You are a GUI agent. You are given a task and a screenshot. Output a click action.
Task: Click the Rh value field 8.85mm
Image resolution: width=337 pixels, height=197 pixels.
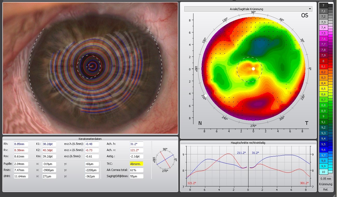(21, 144)
